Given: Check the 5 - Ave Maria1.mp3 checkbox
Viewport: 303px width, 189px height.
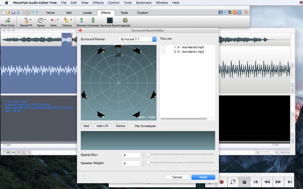Looking at the screenshot, I should [x=164, y=52].
